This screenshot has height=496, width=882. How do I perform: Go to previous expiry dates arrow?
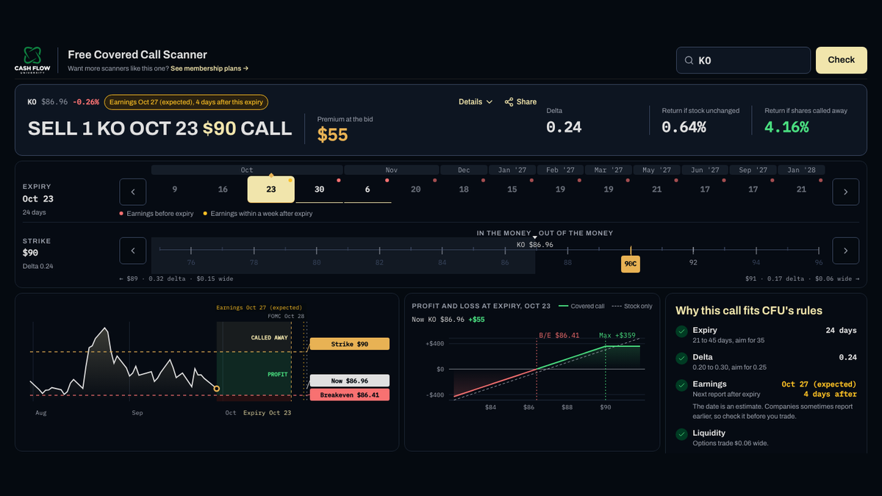pos(133,191)
